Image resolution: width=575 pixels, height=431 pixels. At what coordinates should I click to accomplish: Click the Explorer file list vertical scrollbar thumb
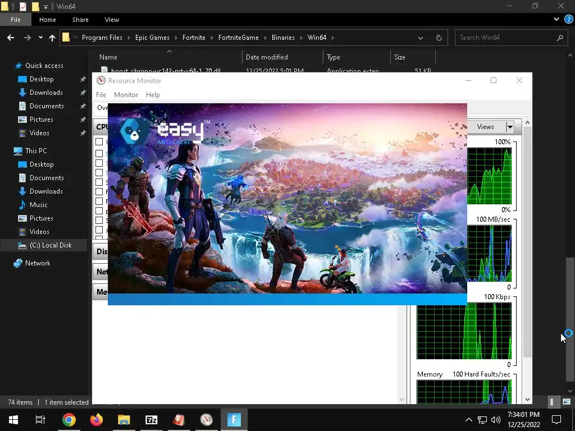570,319
